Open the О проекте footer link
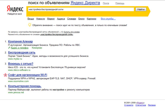This screenshot has width=165, height=108. click(x=129, y=105)
